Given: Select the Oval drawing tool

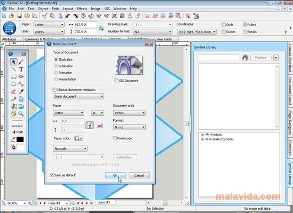Looking at the screenshot, I should [13, 84].
